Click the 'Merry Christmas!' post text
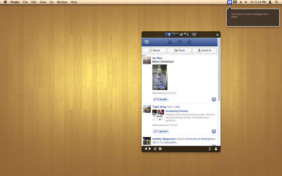 163,62
